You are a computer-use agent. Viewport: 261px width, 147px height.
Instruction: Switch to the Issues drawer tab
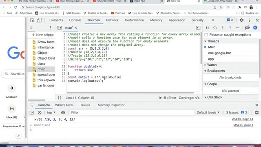[85, 105]
